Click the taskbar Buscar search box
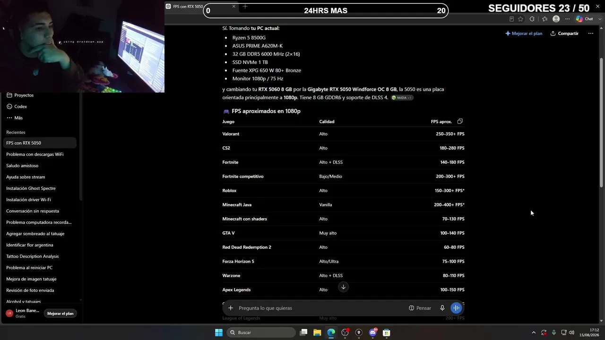The height and width of the screenshot is (340, 605). click(x=261, y=332)
